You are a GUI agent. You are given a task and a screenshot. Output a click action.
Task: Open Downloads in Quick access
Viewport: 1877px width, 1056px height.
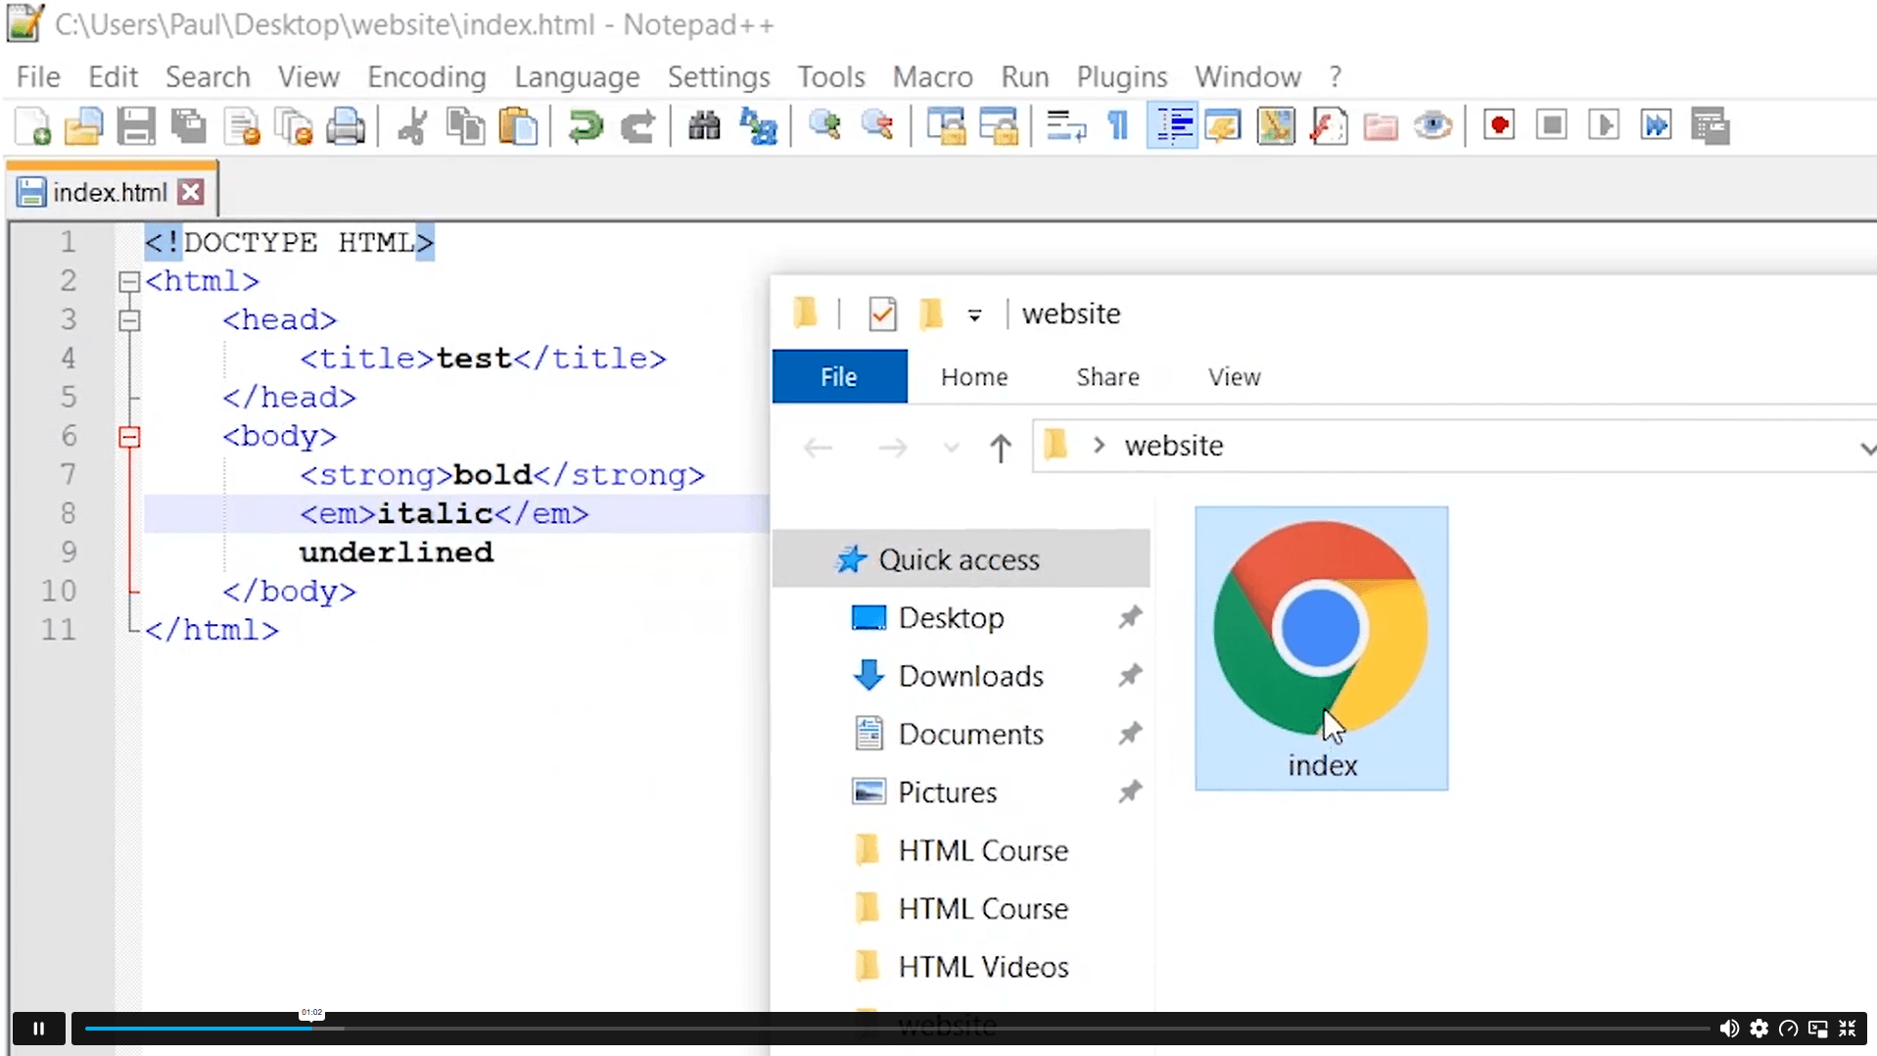coord(970,676)
